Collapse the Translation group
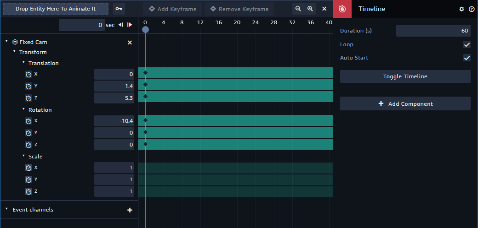This screenshot has height=228, width=478. pyautogui.click(x=23, y=62)
